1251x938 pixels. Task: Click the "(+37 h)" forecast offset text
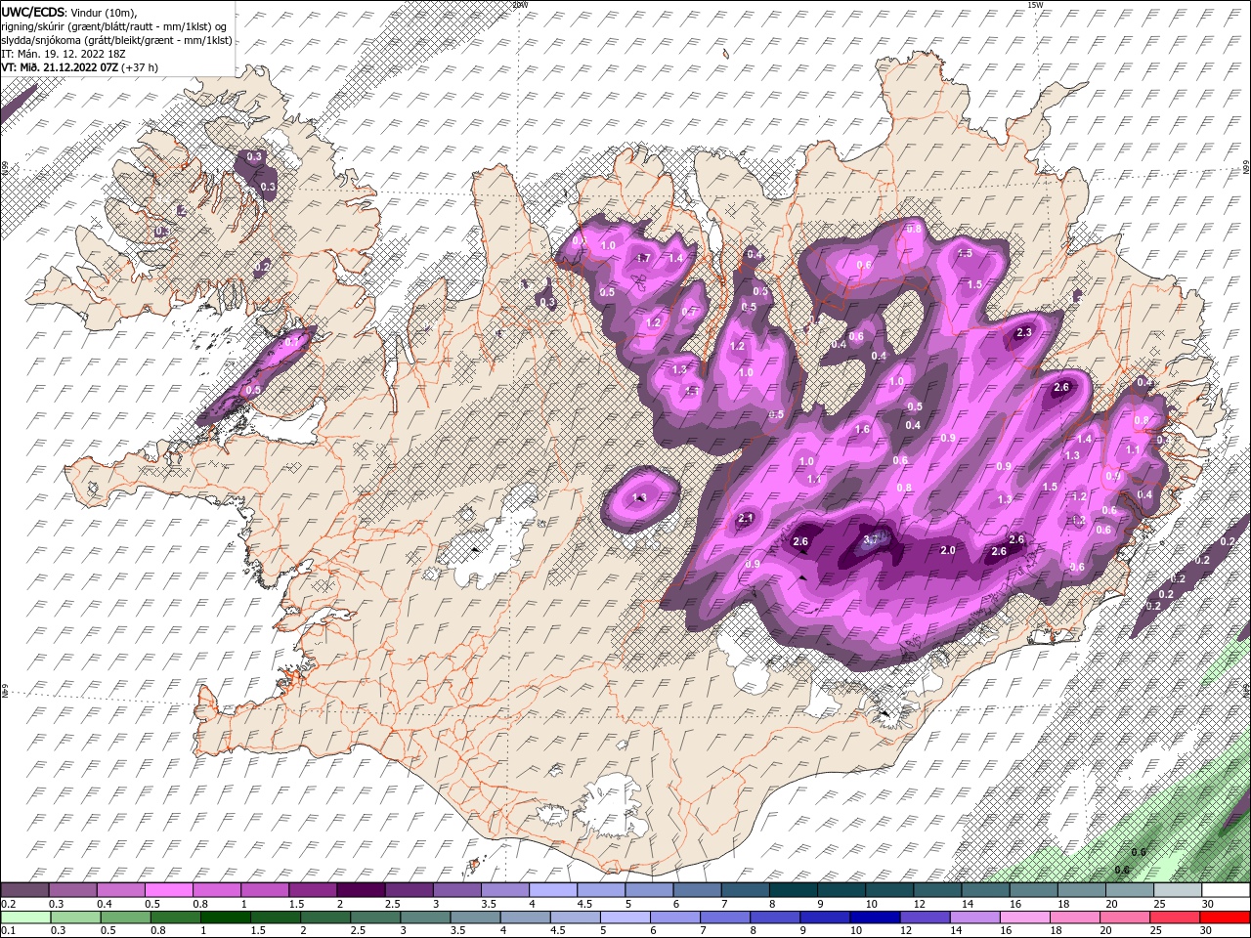pos(140,66)
